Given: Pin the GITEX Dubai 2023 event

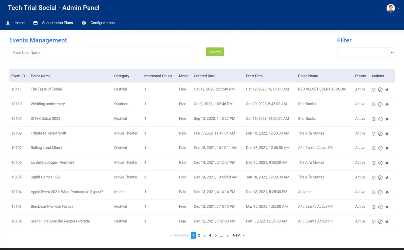Looking at the screenshot, I should point(387,119).
